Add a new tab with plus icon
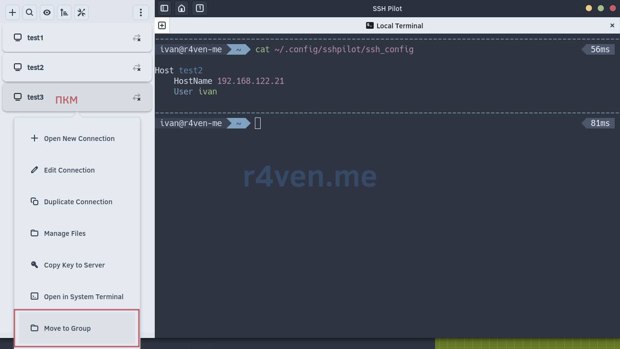The height and width of the screenshot is (349, 620). (162, 25)
